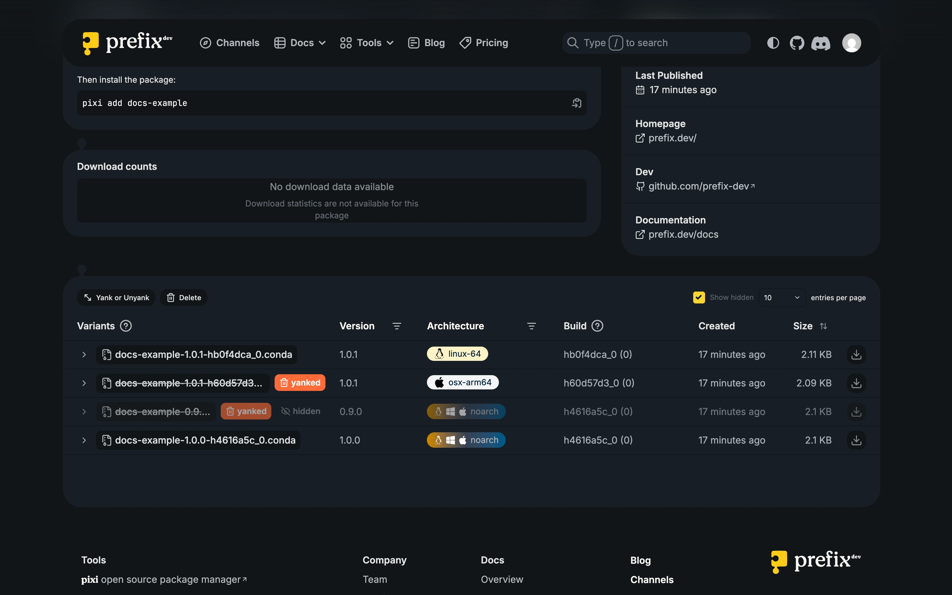Screen dimensions: 952x595
Task: Click the Delete button
Action: 184,297
